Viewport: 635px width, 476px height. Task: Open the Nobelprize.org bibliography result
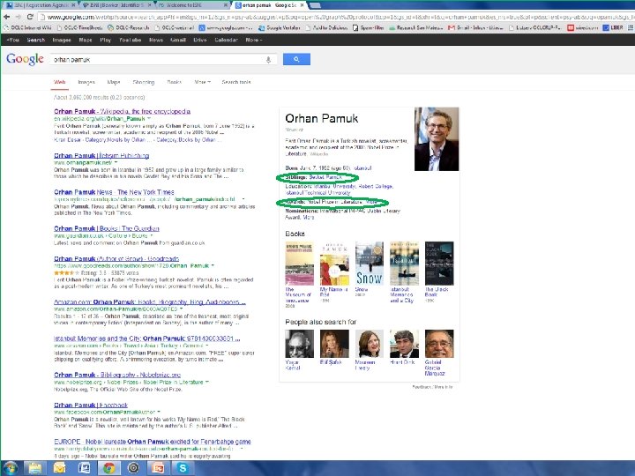pyautogui.click(x=117, y=375)
